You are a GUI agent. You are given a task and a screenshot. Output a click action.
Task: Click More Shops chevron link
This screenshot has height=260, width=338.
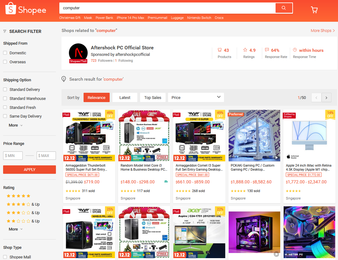tap(323, 31)
